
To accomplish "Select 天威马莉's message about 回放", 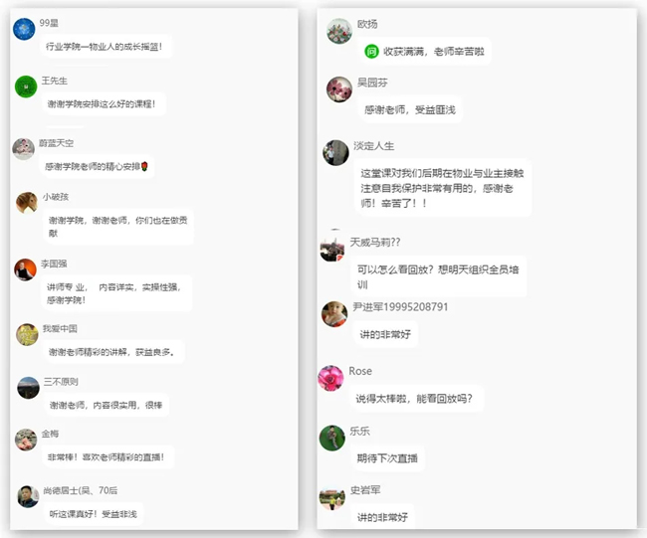I will point(439,276).
